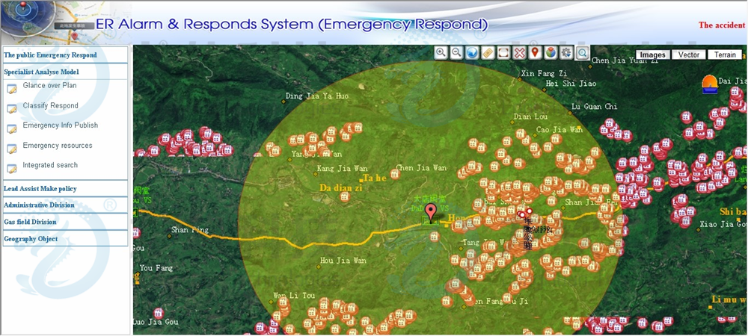The width and height of the screenshot is (748, 336).
Task: Switch map to Images view
Action: [x=652, y=55]
